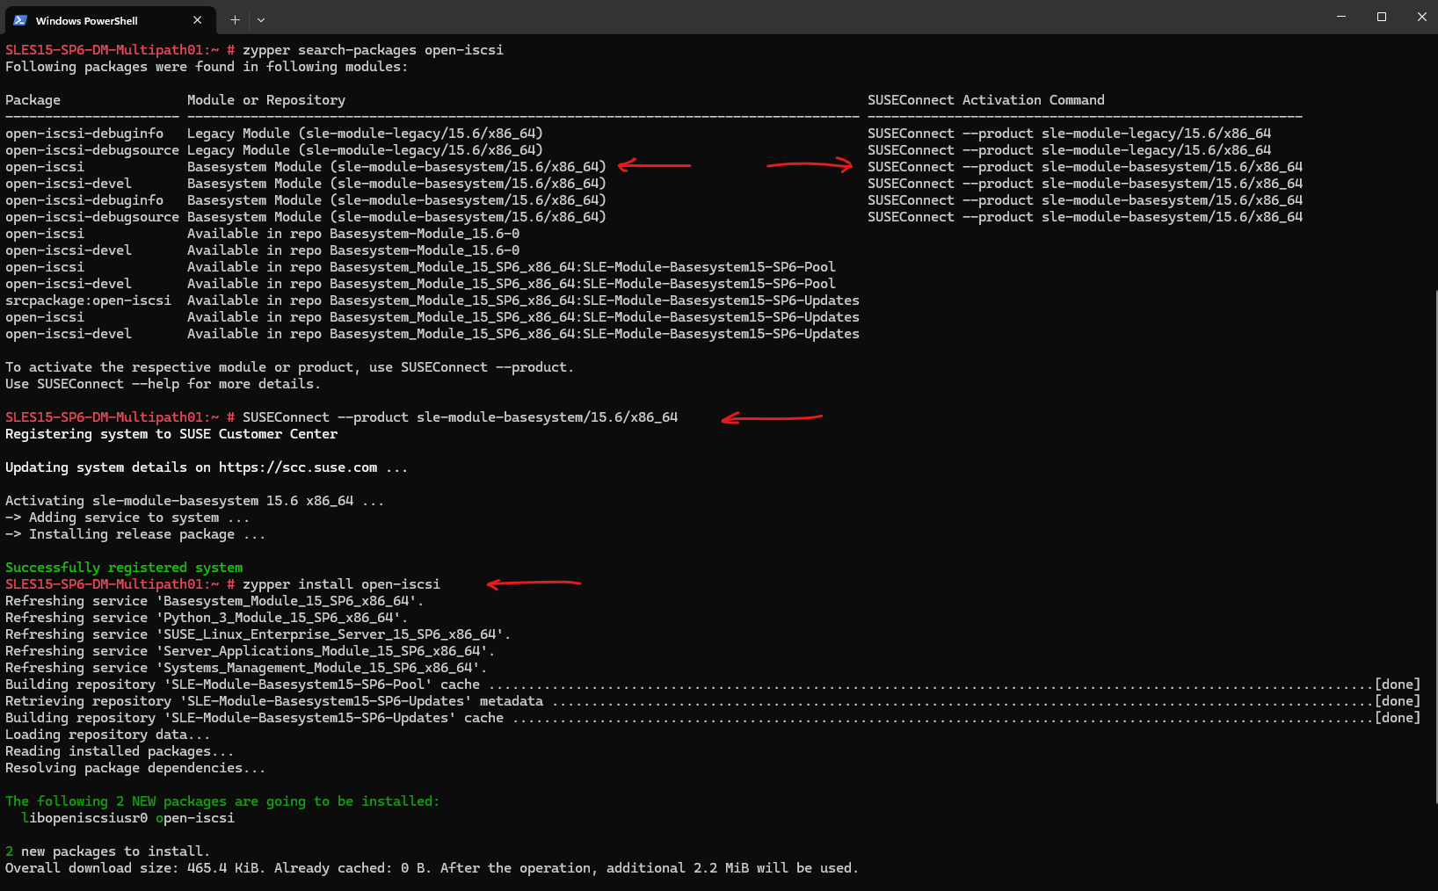The width and height of the screenshot is (1438, 891).
Task: Click 'Updating system details on' line
Action: coord(207,467)
